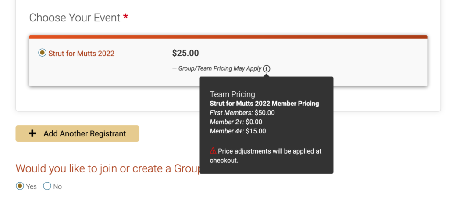This screenshot has height=197, width=449.
Task: Choose the Yes radio button for Group
Action: (x=20, y=186)
